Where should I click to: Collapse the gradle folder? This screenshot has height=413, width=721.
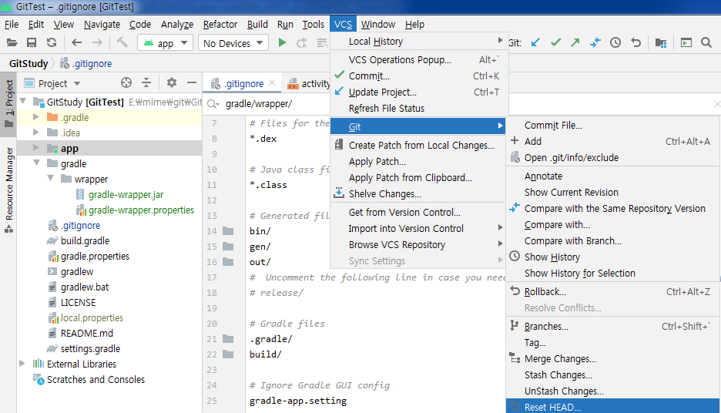coord(36,163)
